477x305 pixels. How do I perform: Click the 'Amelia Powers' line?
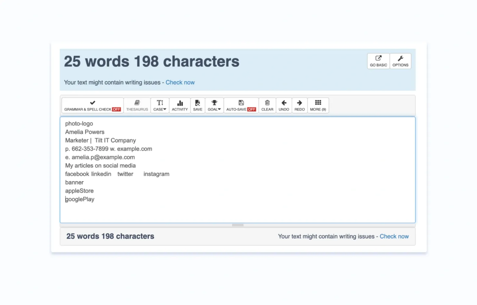coord(85,132)
